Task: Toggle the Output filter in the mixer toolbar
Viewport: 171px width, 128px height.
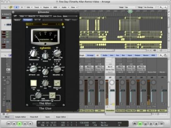Action: tap(137, 55)
